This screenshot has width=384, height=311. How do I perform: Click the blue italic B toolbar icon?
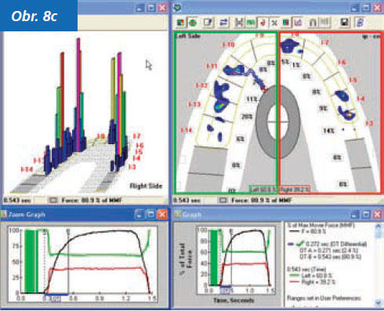pyautogui.click(x=360, y=23)
